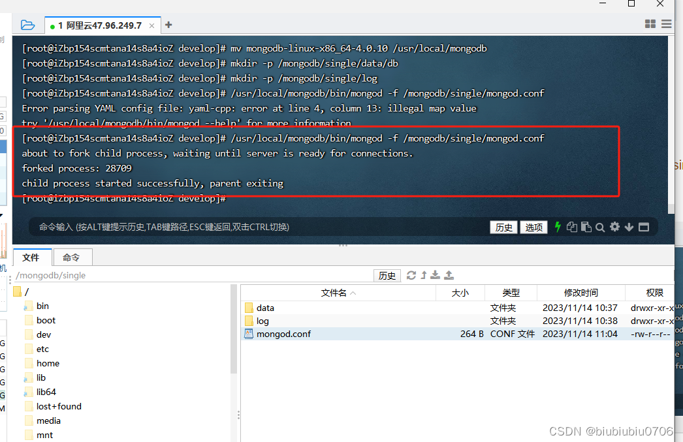The height and width of the screenshot is (442, 683).
Task: Click the copy icon in terminal toolbar
Action: click(572, 227)
